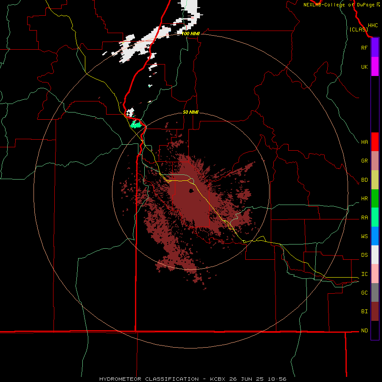Click the black radar site dot at center
382x382 pixels.
click(x=191, y=191)
